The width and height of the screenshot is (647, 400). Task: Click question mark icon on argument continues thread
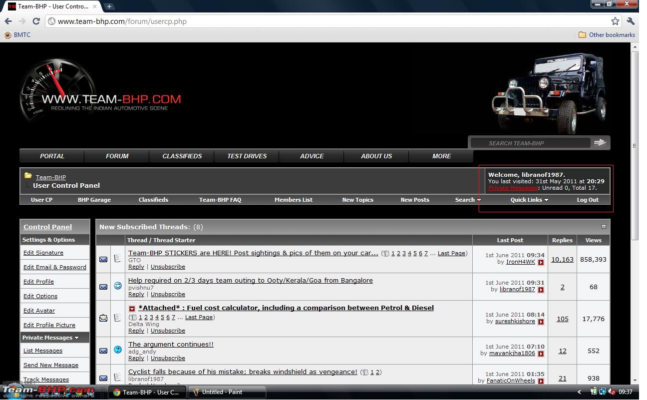[117, 350]
